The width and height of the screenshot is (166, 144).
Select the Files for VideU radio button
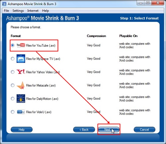[13, 112]
